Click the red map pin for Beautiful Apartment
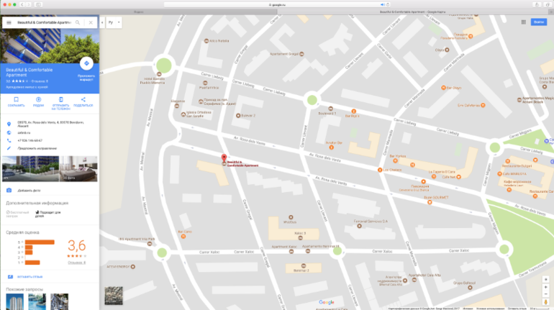The width and height of the screenshot is (554, 310). tap(223, 159)
